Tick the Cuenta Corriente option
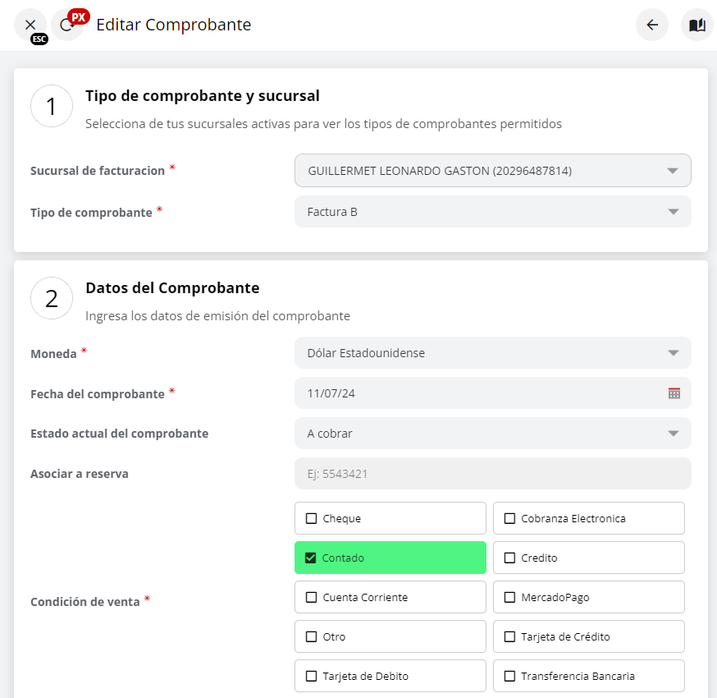 (x=312, y=598)
